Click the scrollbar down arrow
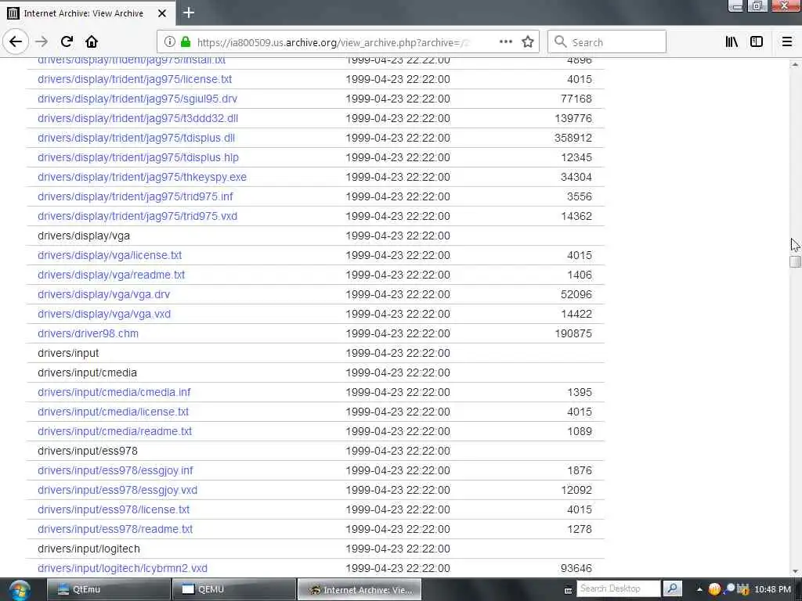This screenshot has width=802, height=601. point(795,571)
